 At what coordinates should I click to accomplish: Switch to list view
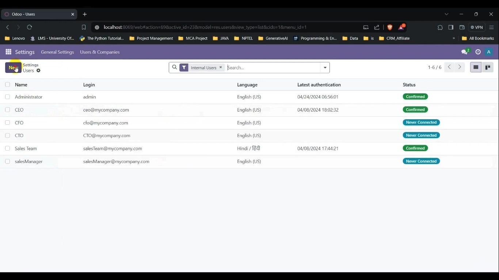click(476, 67)
